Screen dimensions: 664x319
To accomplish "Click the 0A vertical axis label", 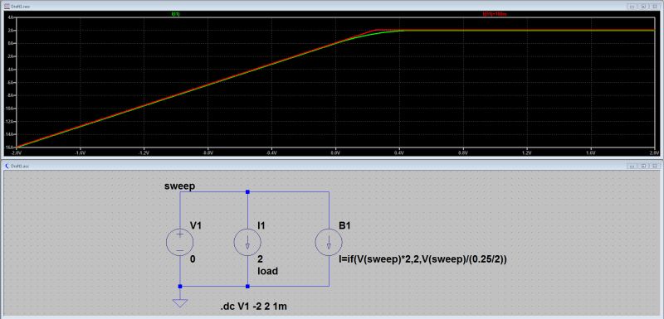I will pos(12,43).
